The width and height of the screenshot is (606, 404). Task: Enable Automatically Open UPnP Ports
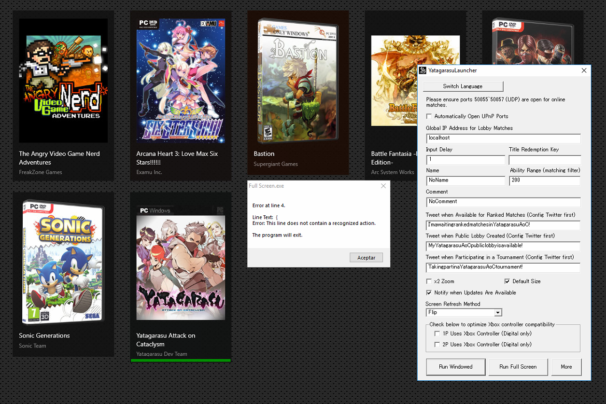pos(429,116)
